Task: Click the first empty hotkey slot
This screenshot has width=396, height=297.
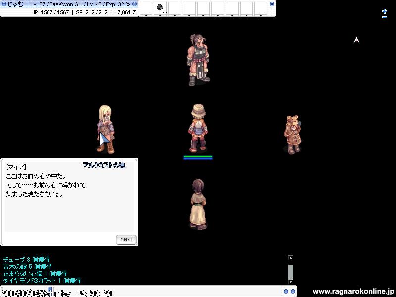Action: 146,9
